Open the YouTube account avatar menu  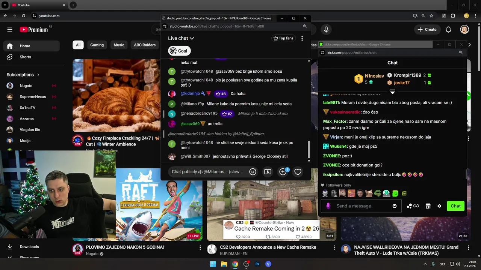click(464, 29)
